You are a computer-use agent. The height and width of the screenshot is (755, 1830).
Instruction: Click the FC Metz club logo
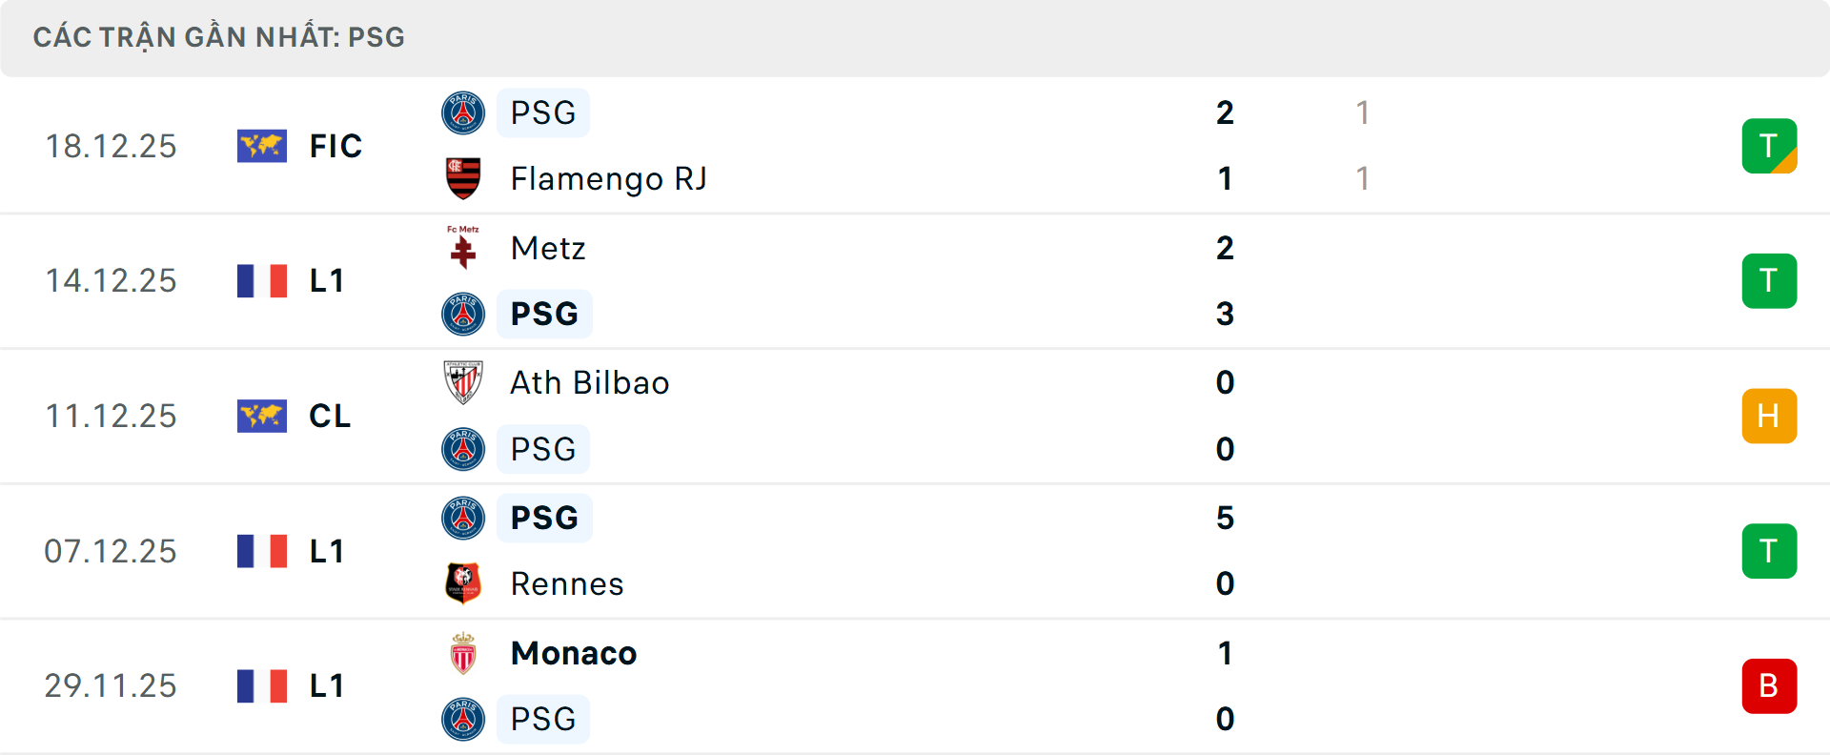tap(463, 248)
